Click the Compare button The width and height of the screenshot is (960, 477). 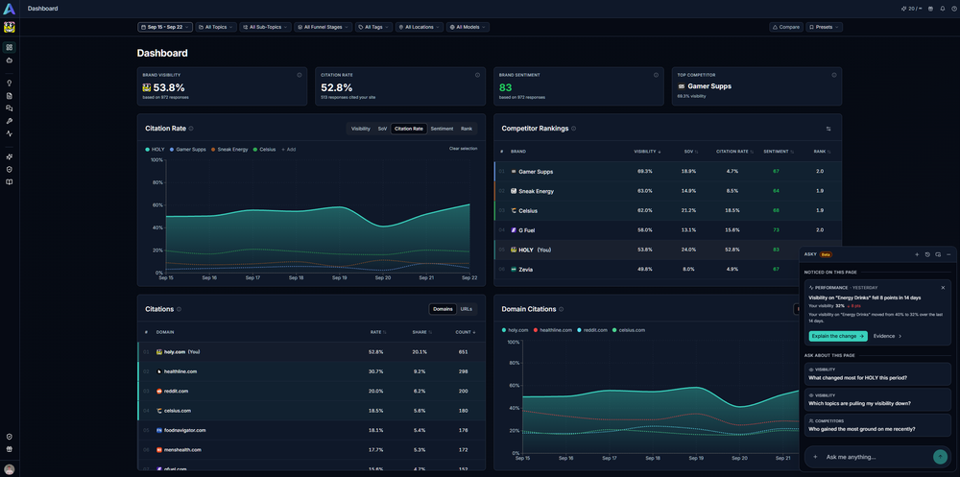click(786, 27)
